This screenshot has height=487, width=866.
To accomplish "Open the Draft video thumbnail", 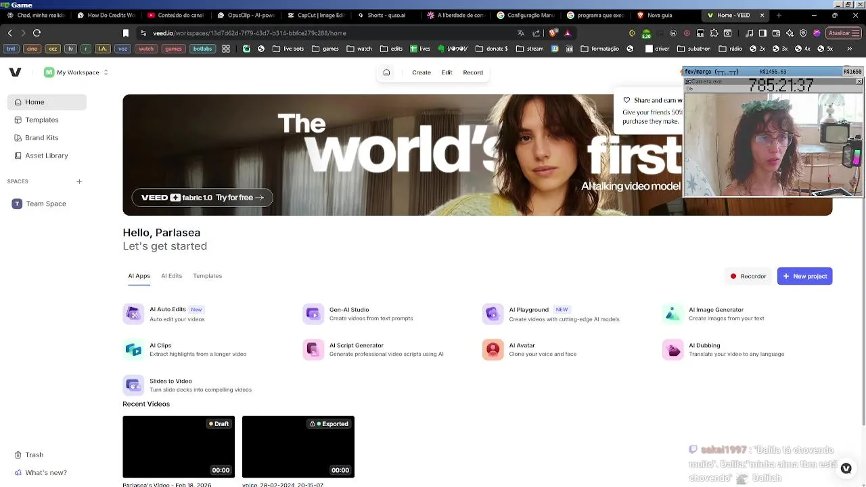I will coord(179,447).
